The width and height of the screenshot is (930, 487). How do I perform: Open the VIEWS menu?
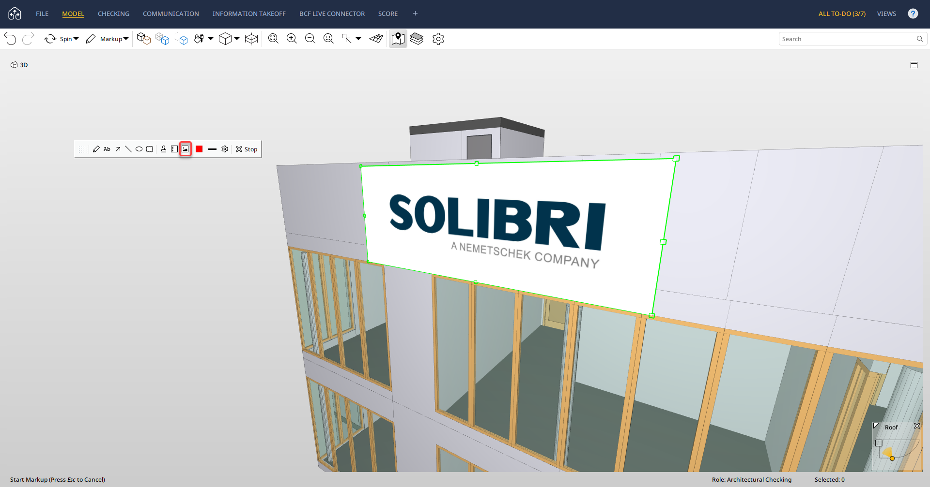tap(886, 14)
